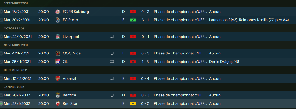
Task: Toggle the checkmark on the 16/9/2031 row
Action: point(1,12)
